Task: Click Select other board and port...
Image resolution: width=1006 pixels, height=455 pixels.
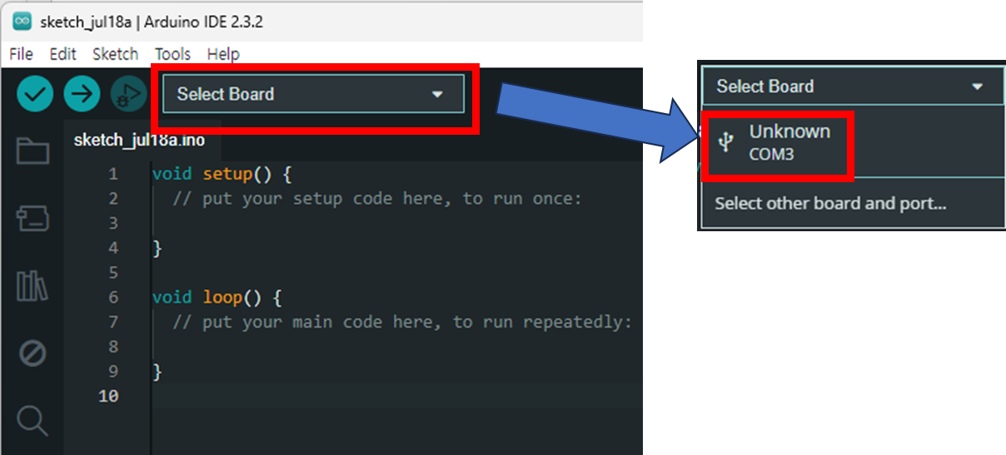Action: (x=830, y=203)
